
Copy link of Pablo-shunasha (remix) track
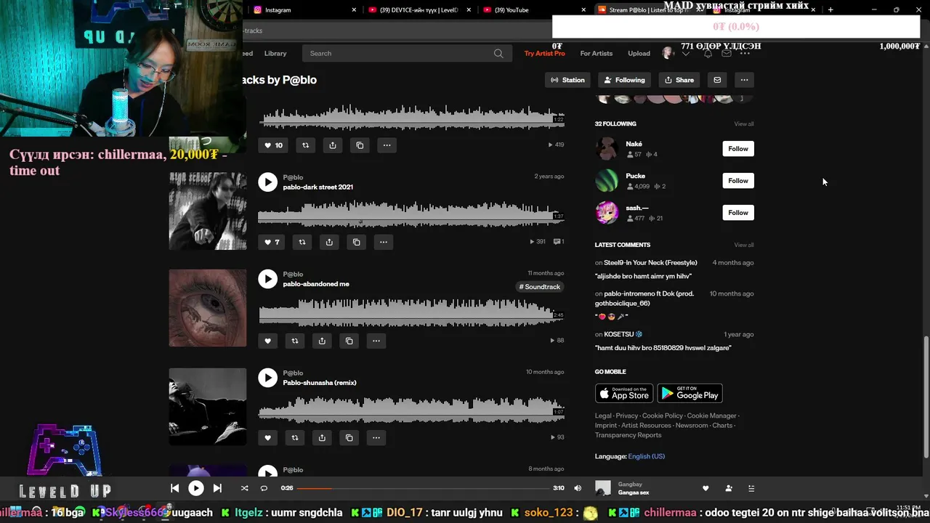click(x=349, y=437)
